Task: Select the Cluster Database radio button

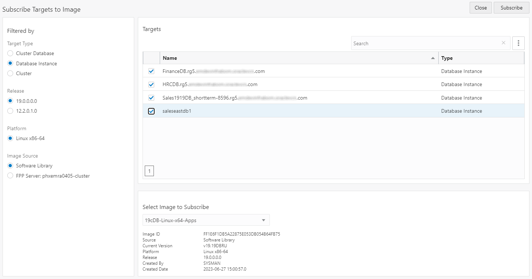Action: (x=10, y=53)
